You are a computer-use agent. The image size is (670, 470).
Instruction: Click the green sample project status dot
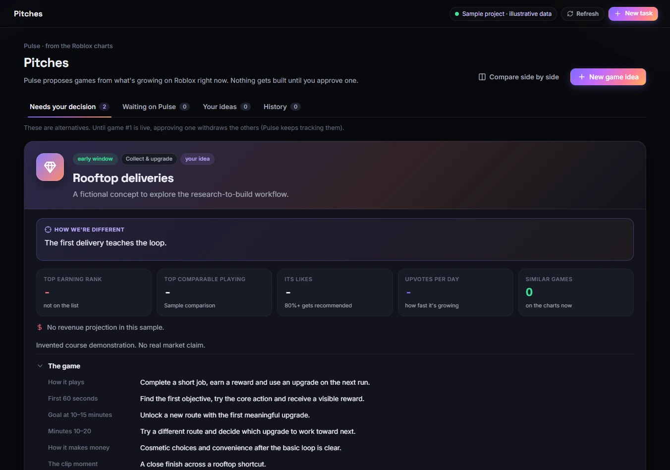pyautogui.click(x=457, y=14)
